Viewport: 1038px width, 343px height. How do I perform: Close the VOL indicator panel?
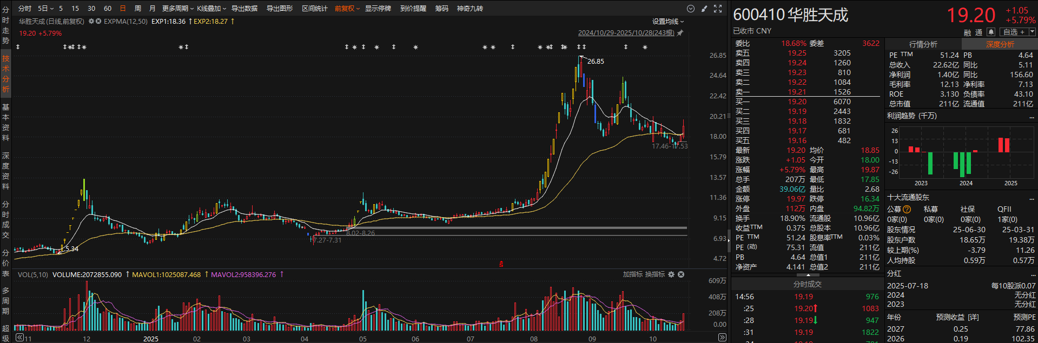click(x=681, y=274)
